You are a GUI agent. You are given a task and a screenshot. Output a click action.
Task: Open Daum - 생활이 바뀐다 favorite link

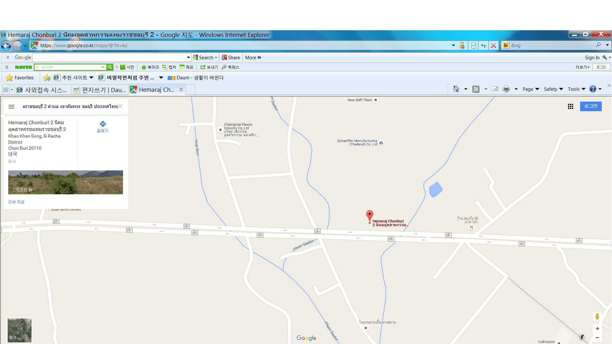[196, 78]
